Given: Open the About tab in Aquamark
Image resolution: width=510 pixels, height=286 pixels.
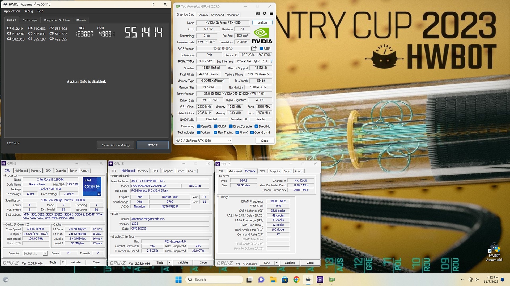Looking at the screenshot, I should tap(81, 20).
